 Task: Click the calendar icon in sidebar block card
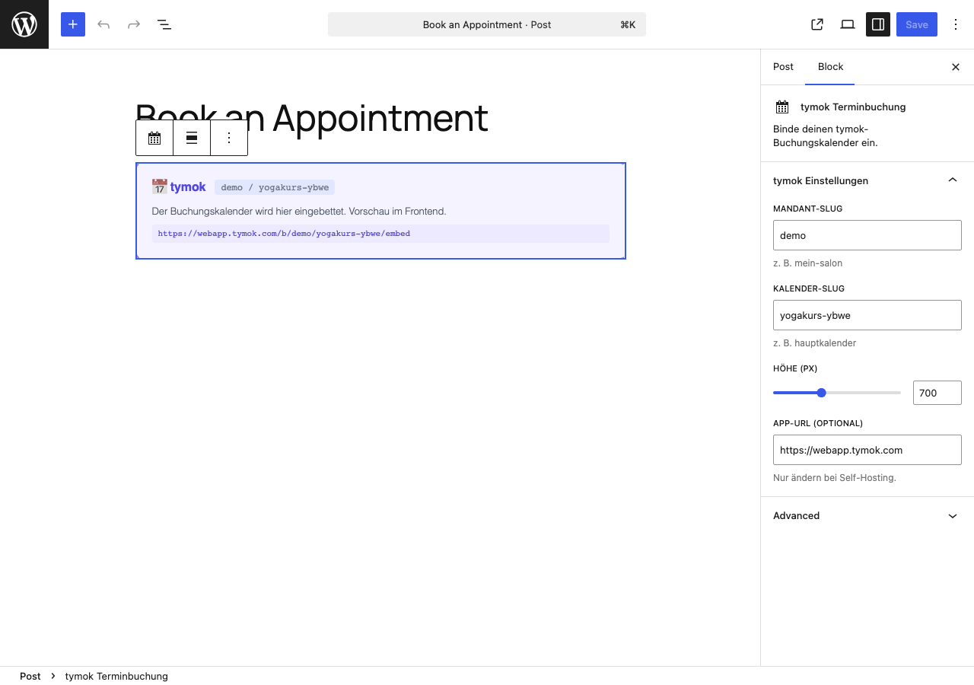coord(782,107)
